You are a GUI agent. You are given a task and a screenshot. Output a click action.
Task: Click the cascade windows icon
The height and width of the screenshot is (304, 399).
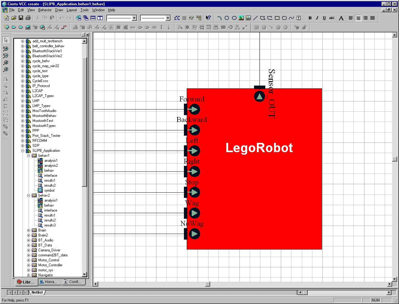click(86, 18)
